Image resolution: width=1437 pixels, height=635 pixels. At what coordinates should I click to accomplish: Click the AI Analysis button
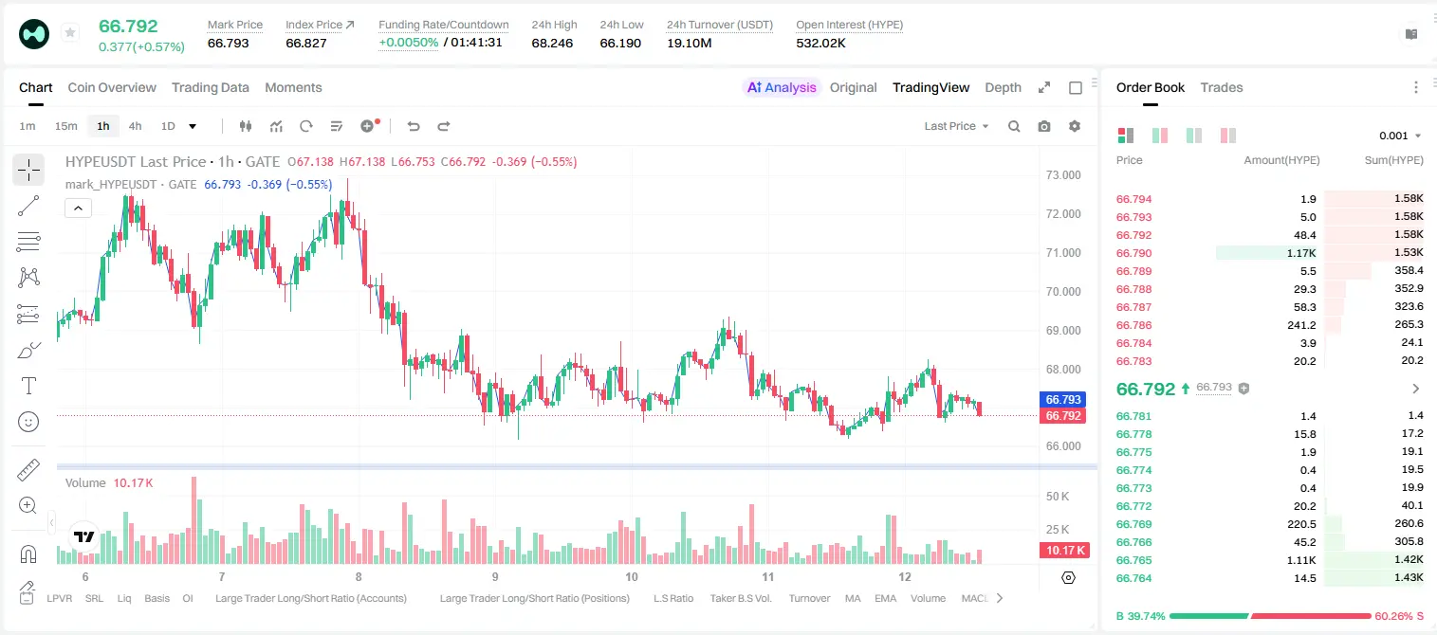tap(782, 87)
